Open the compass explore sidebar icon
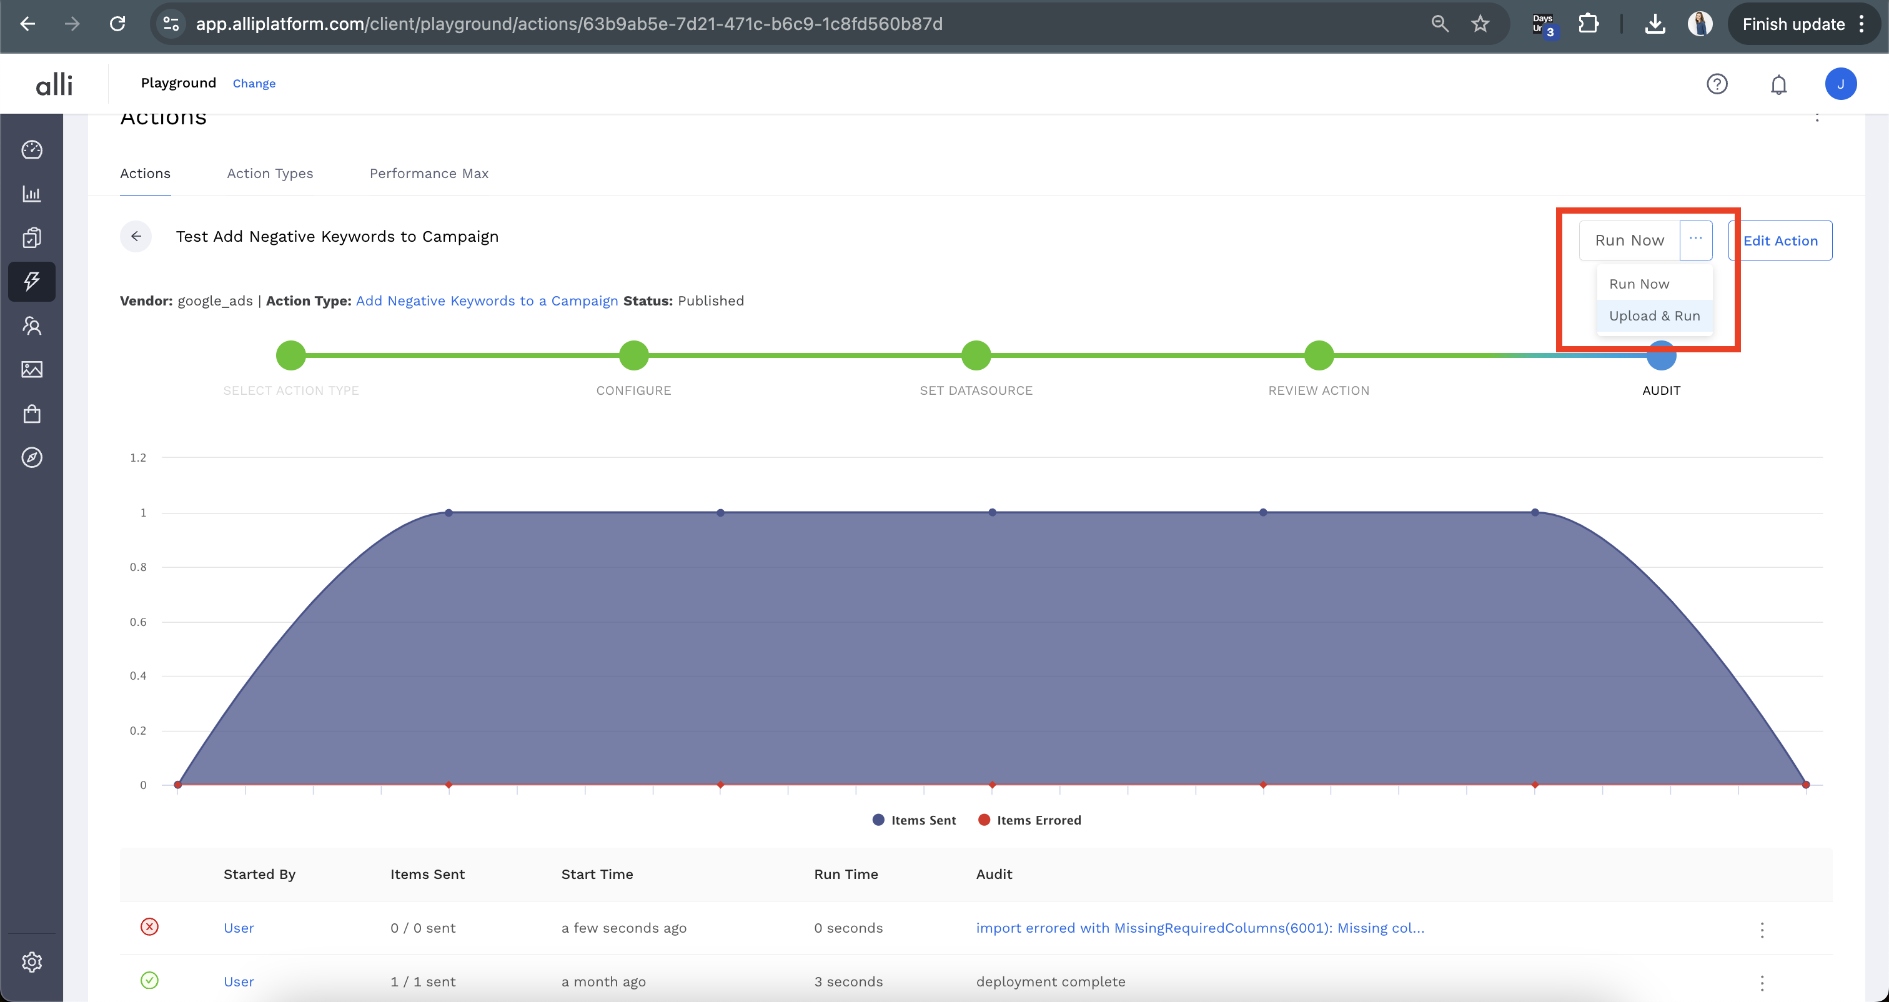 coord(31,458)
